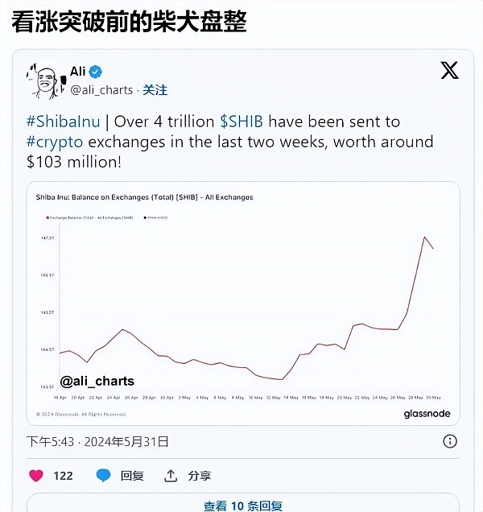Like the tweet with the heart icon
Image resolution: width=483 pixels, height=512 pixels.
tap(36, 476)
